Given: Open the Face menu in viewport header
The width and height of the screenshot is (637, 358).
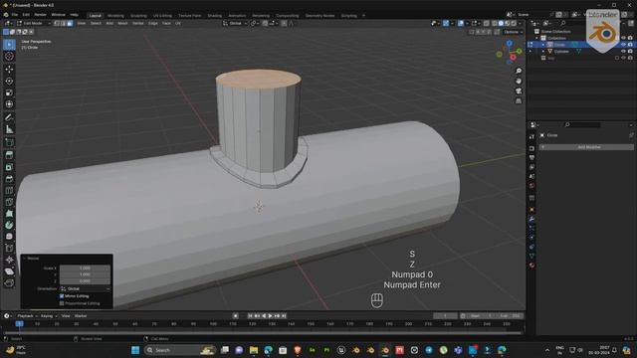Looking at the screenshot, I should click(166, 24).
